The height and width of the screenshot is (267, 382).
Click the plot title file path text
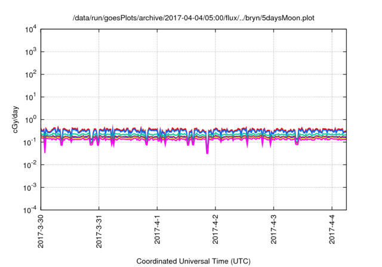pos(193,18)
